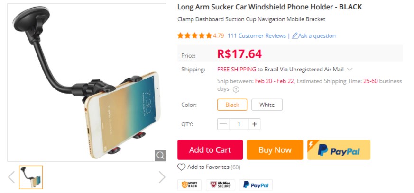The width and height of the screenshot is (414, 193).
Task: Increase quantity with plus button
Action: (x=255, y=124)
